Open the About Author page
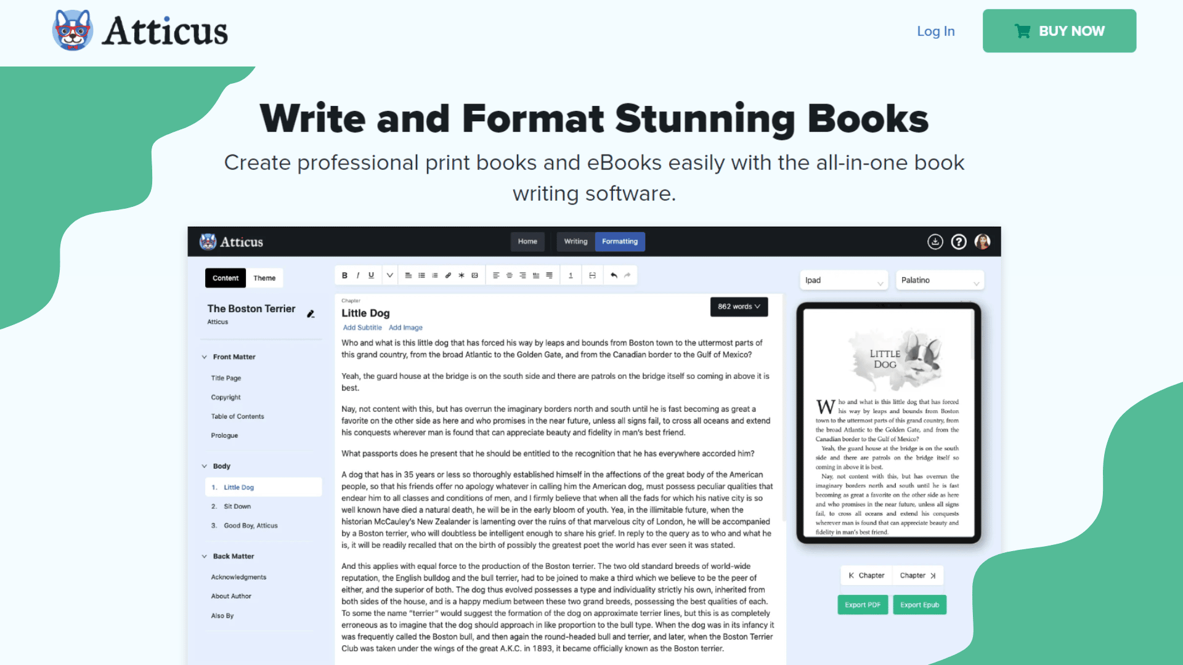This screenshot has width=1183, height=665. (x=231, y=596)
